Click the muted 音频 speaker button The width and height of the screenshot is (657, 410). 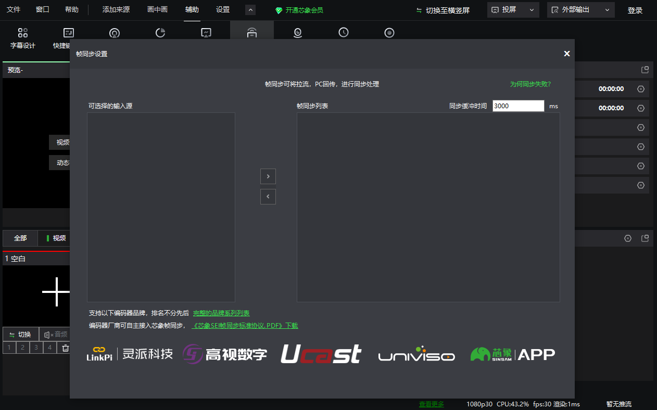(55, 334)
